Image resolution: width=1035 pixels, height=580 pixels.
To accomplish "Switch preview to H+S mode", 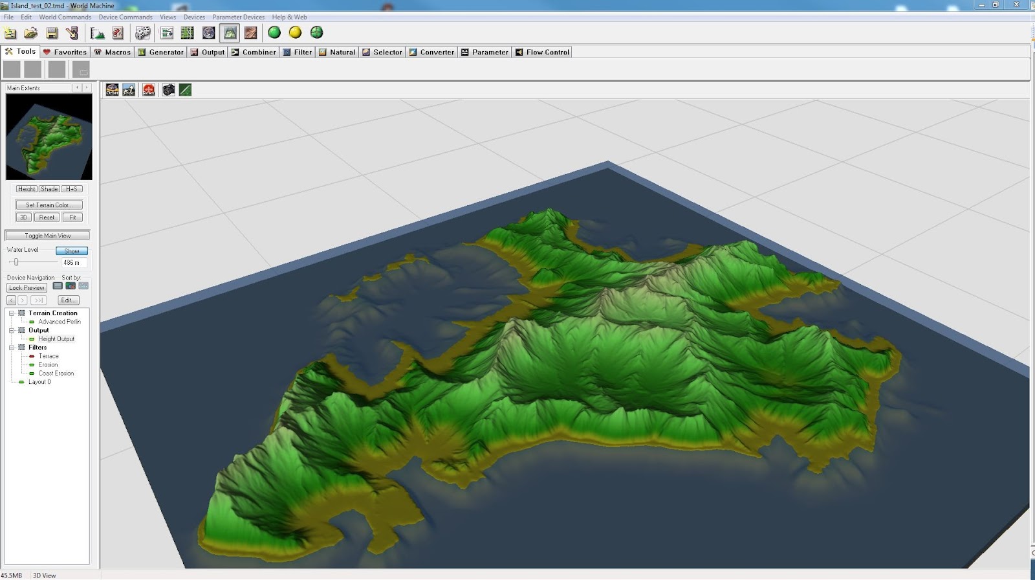I will tap(72, 189).
